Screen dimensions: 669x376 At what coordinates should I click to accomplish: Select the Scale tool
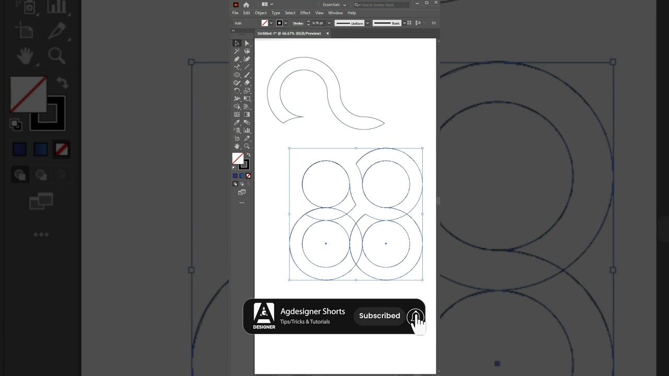[247, 90]
